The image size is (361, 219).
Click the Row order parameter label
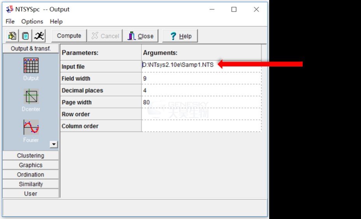(76, 114)
